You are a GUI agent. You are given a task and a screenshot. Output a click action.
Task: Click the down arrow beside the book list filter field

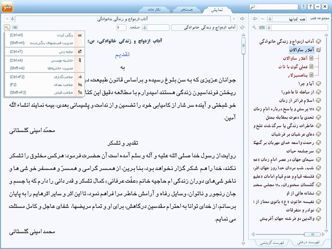[269, 27]
